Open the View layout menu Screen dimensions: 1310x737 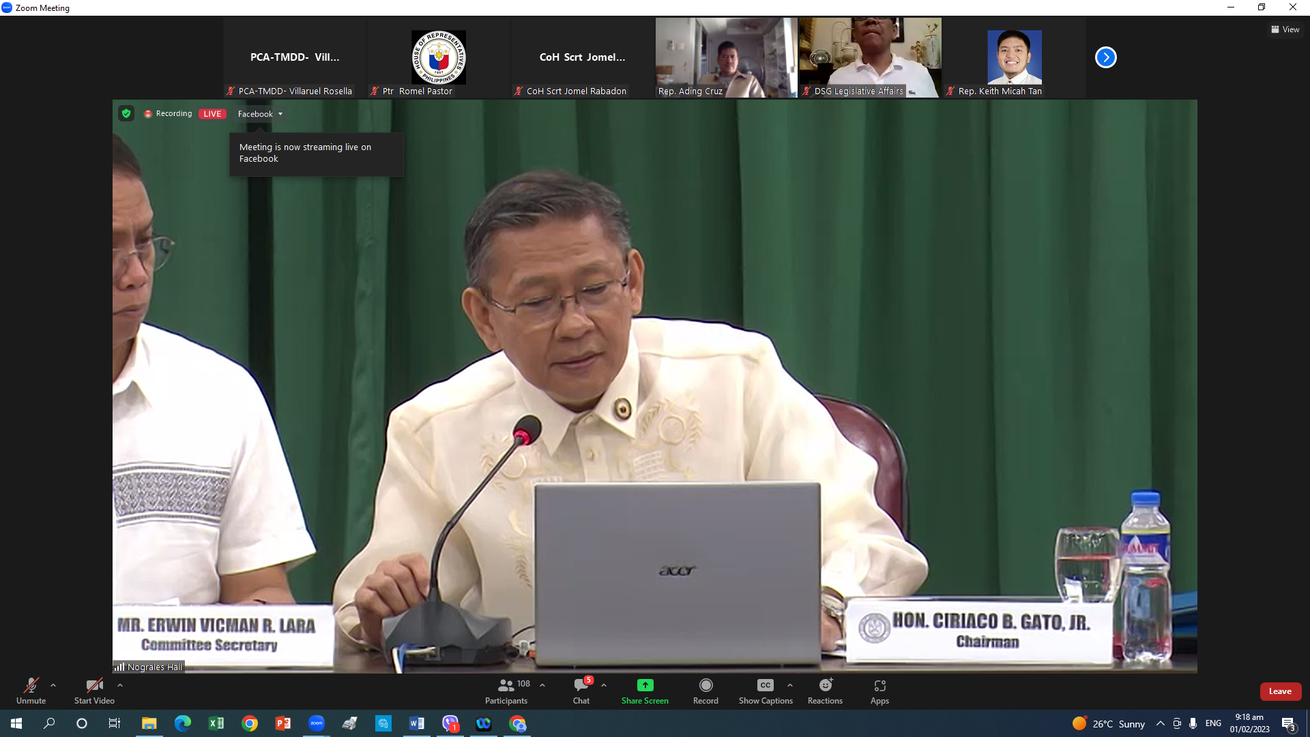[x=1285, y=29]
